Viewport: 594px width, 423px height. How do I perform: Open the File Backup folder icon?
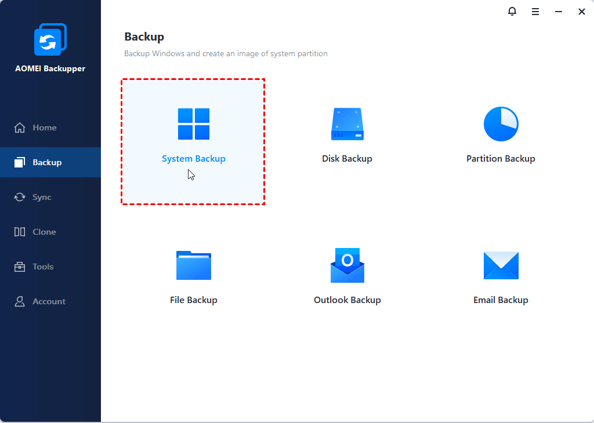pyautogui.click(x=194, y=266)
